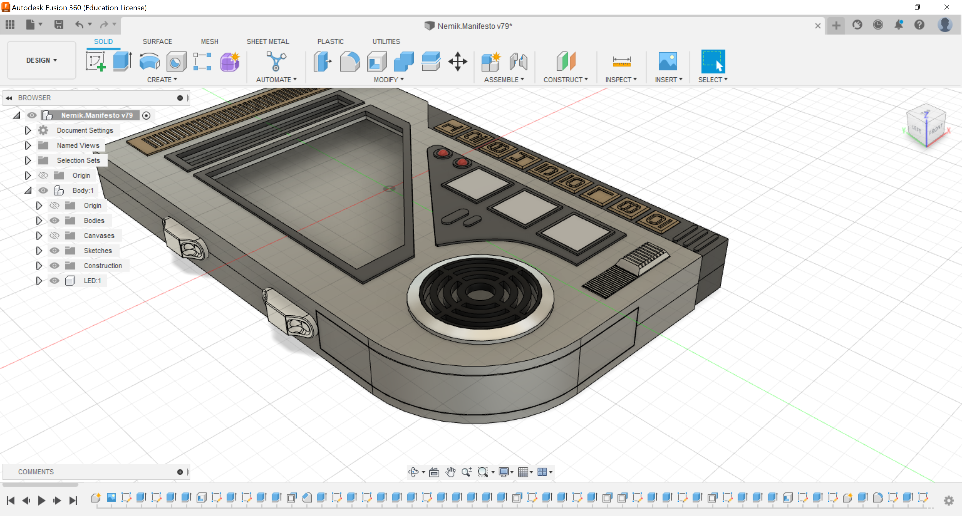The width and height of the screenshot is (962, 516).
Task: Collapse the Body:1 node
Action: tap(28, 190)
